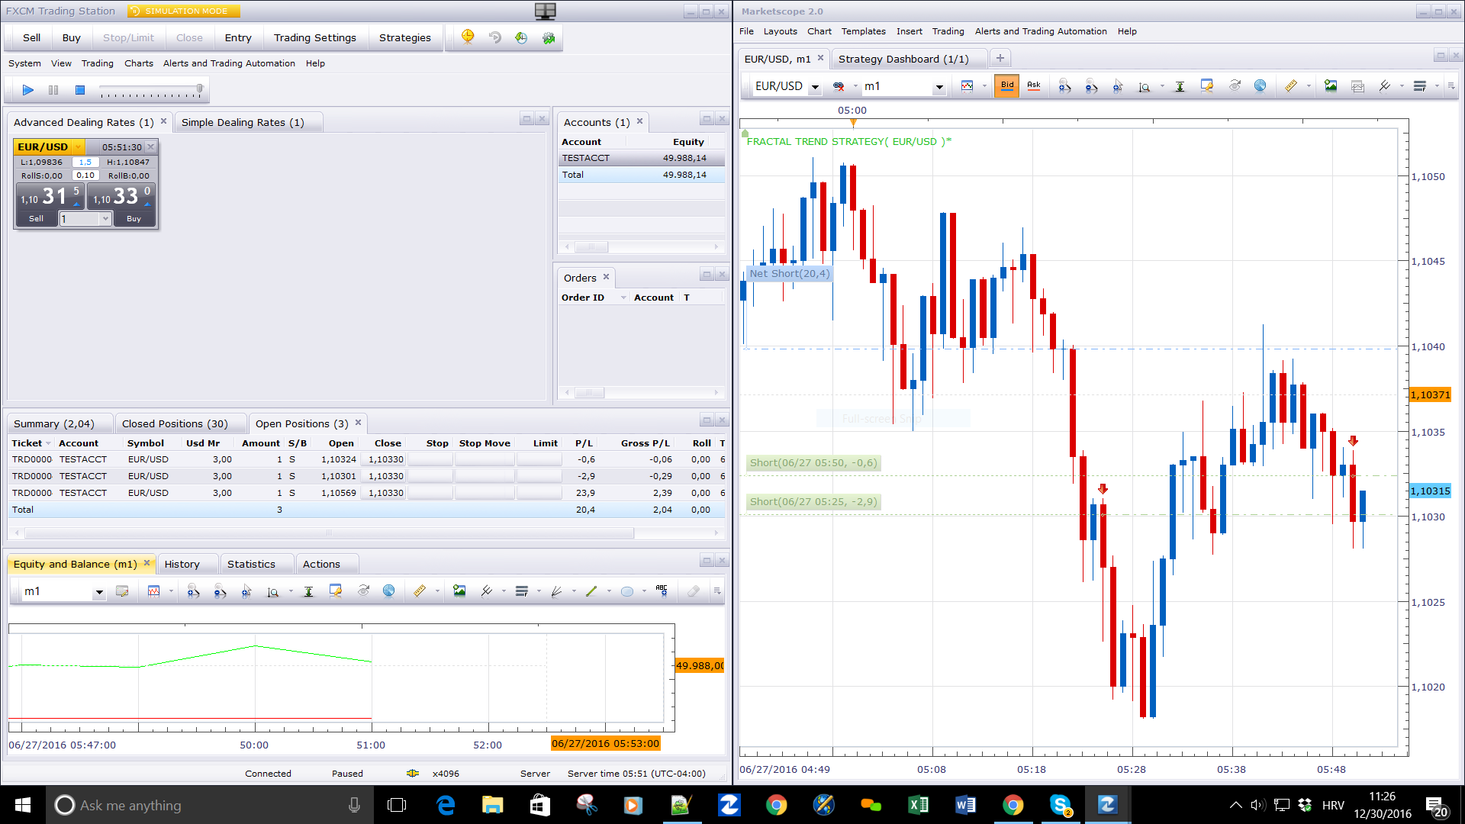
Task: Click the note edit icon in equity toolbar
Action: [122, 591]
